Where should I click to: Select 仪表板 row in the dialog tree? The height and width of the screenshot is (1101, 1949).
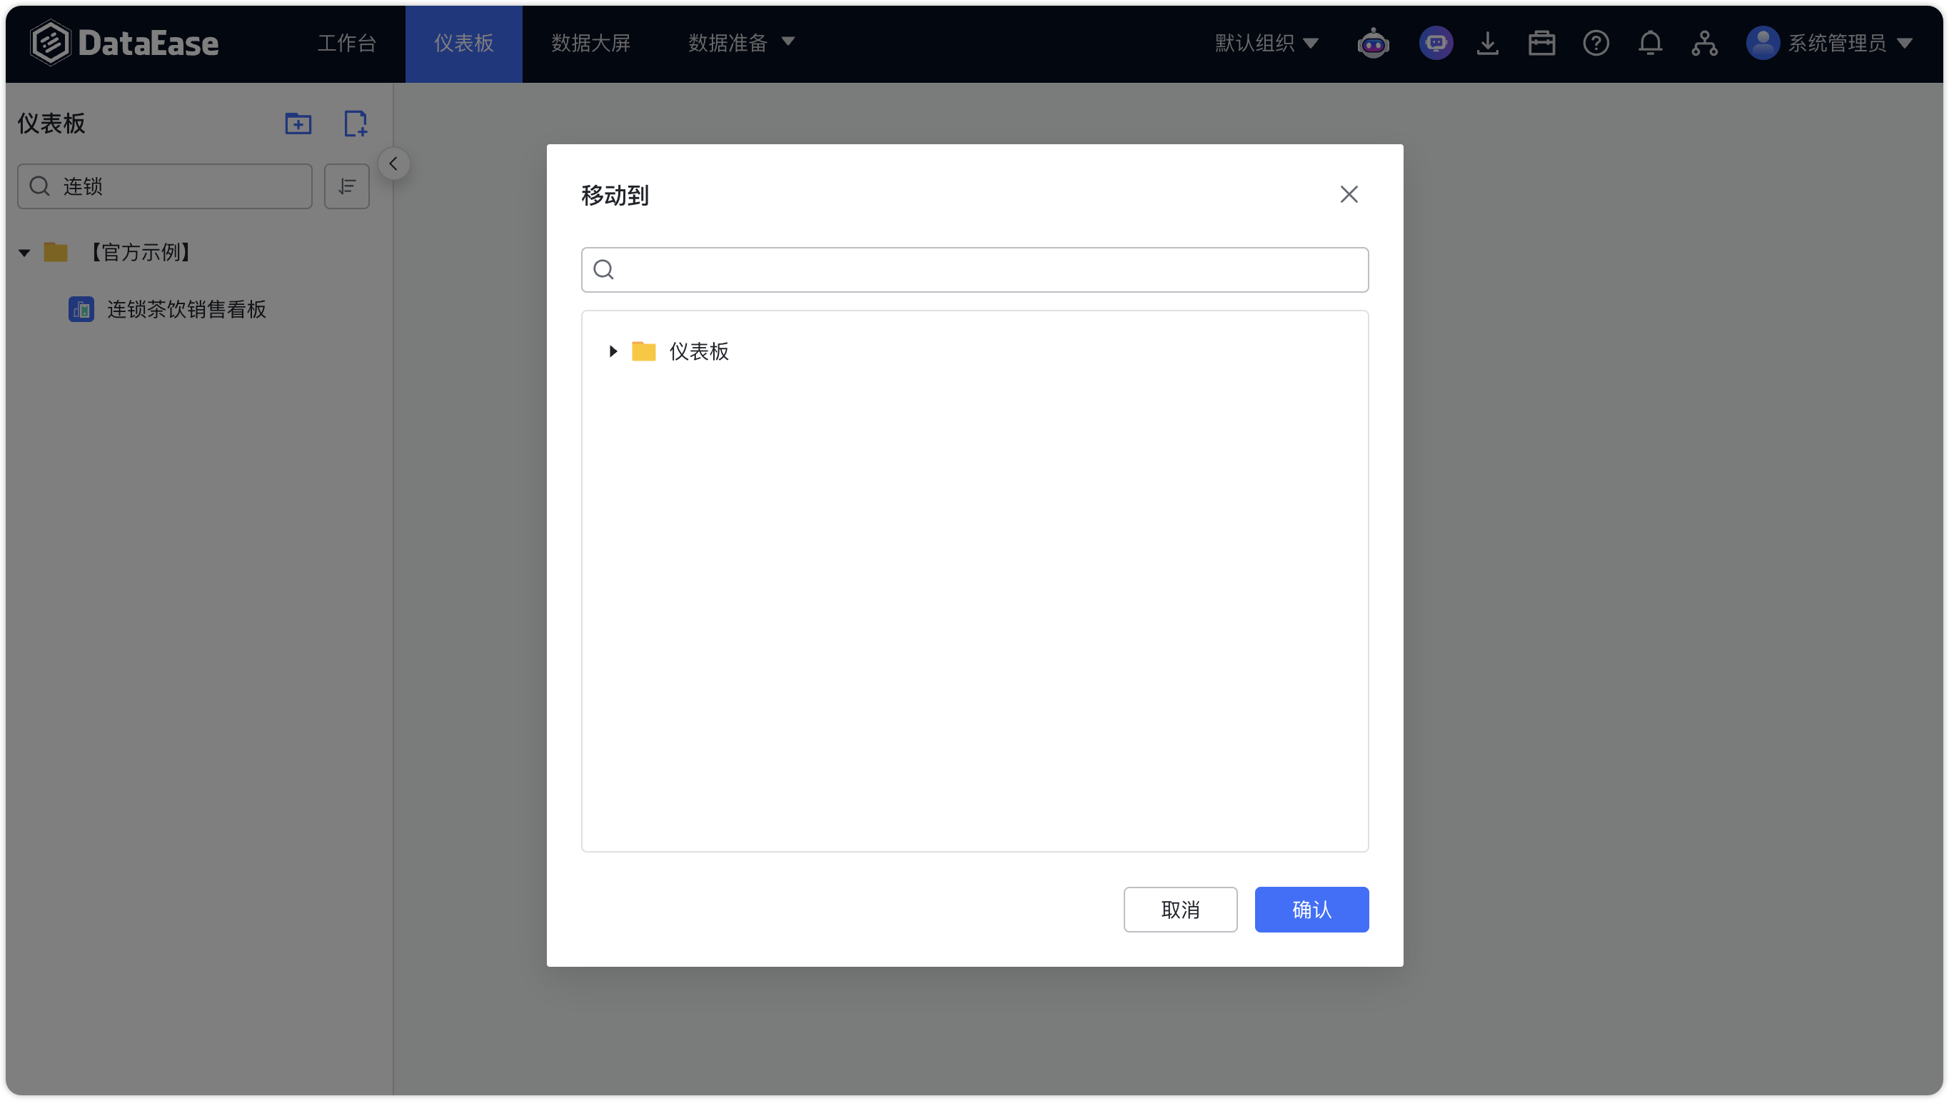(974, 351)
